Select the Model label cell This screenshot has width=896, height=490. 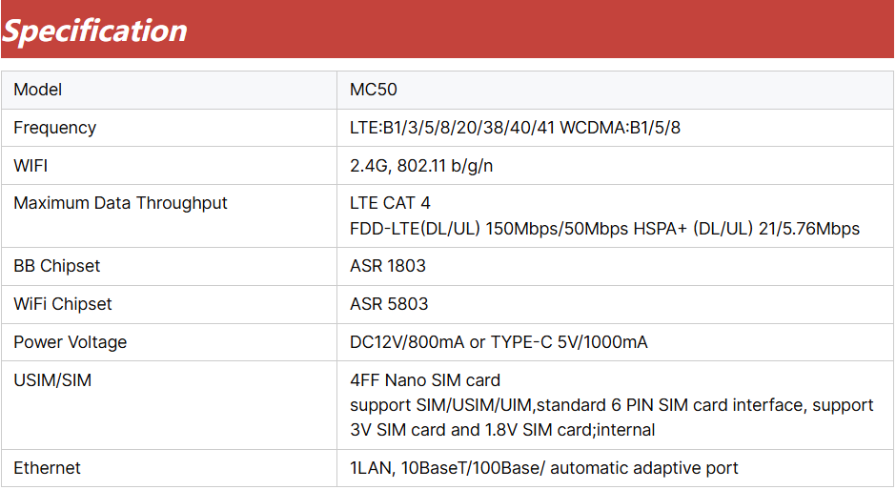tap(169, 90)
